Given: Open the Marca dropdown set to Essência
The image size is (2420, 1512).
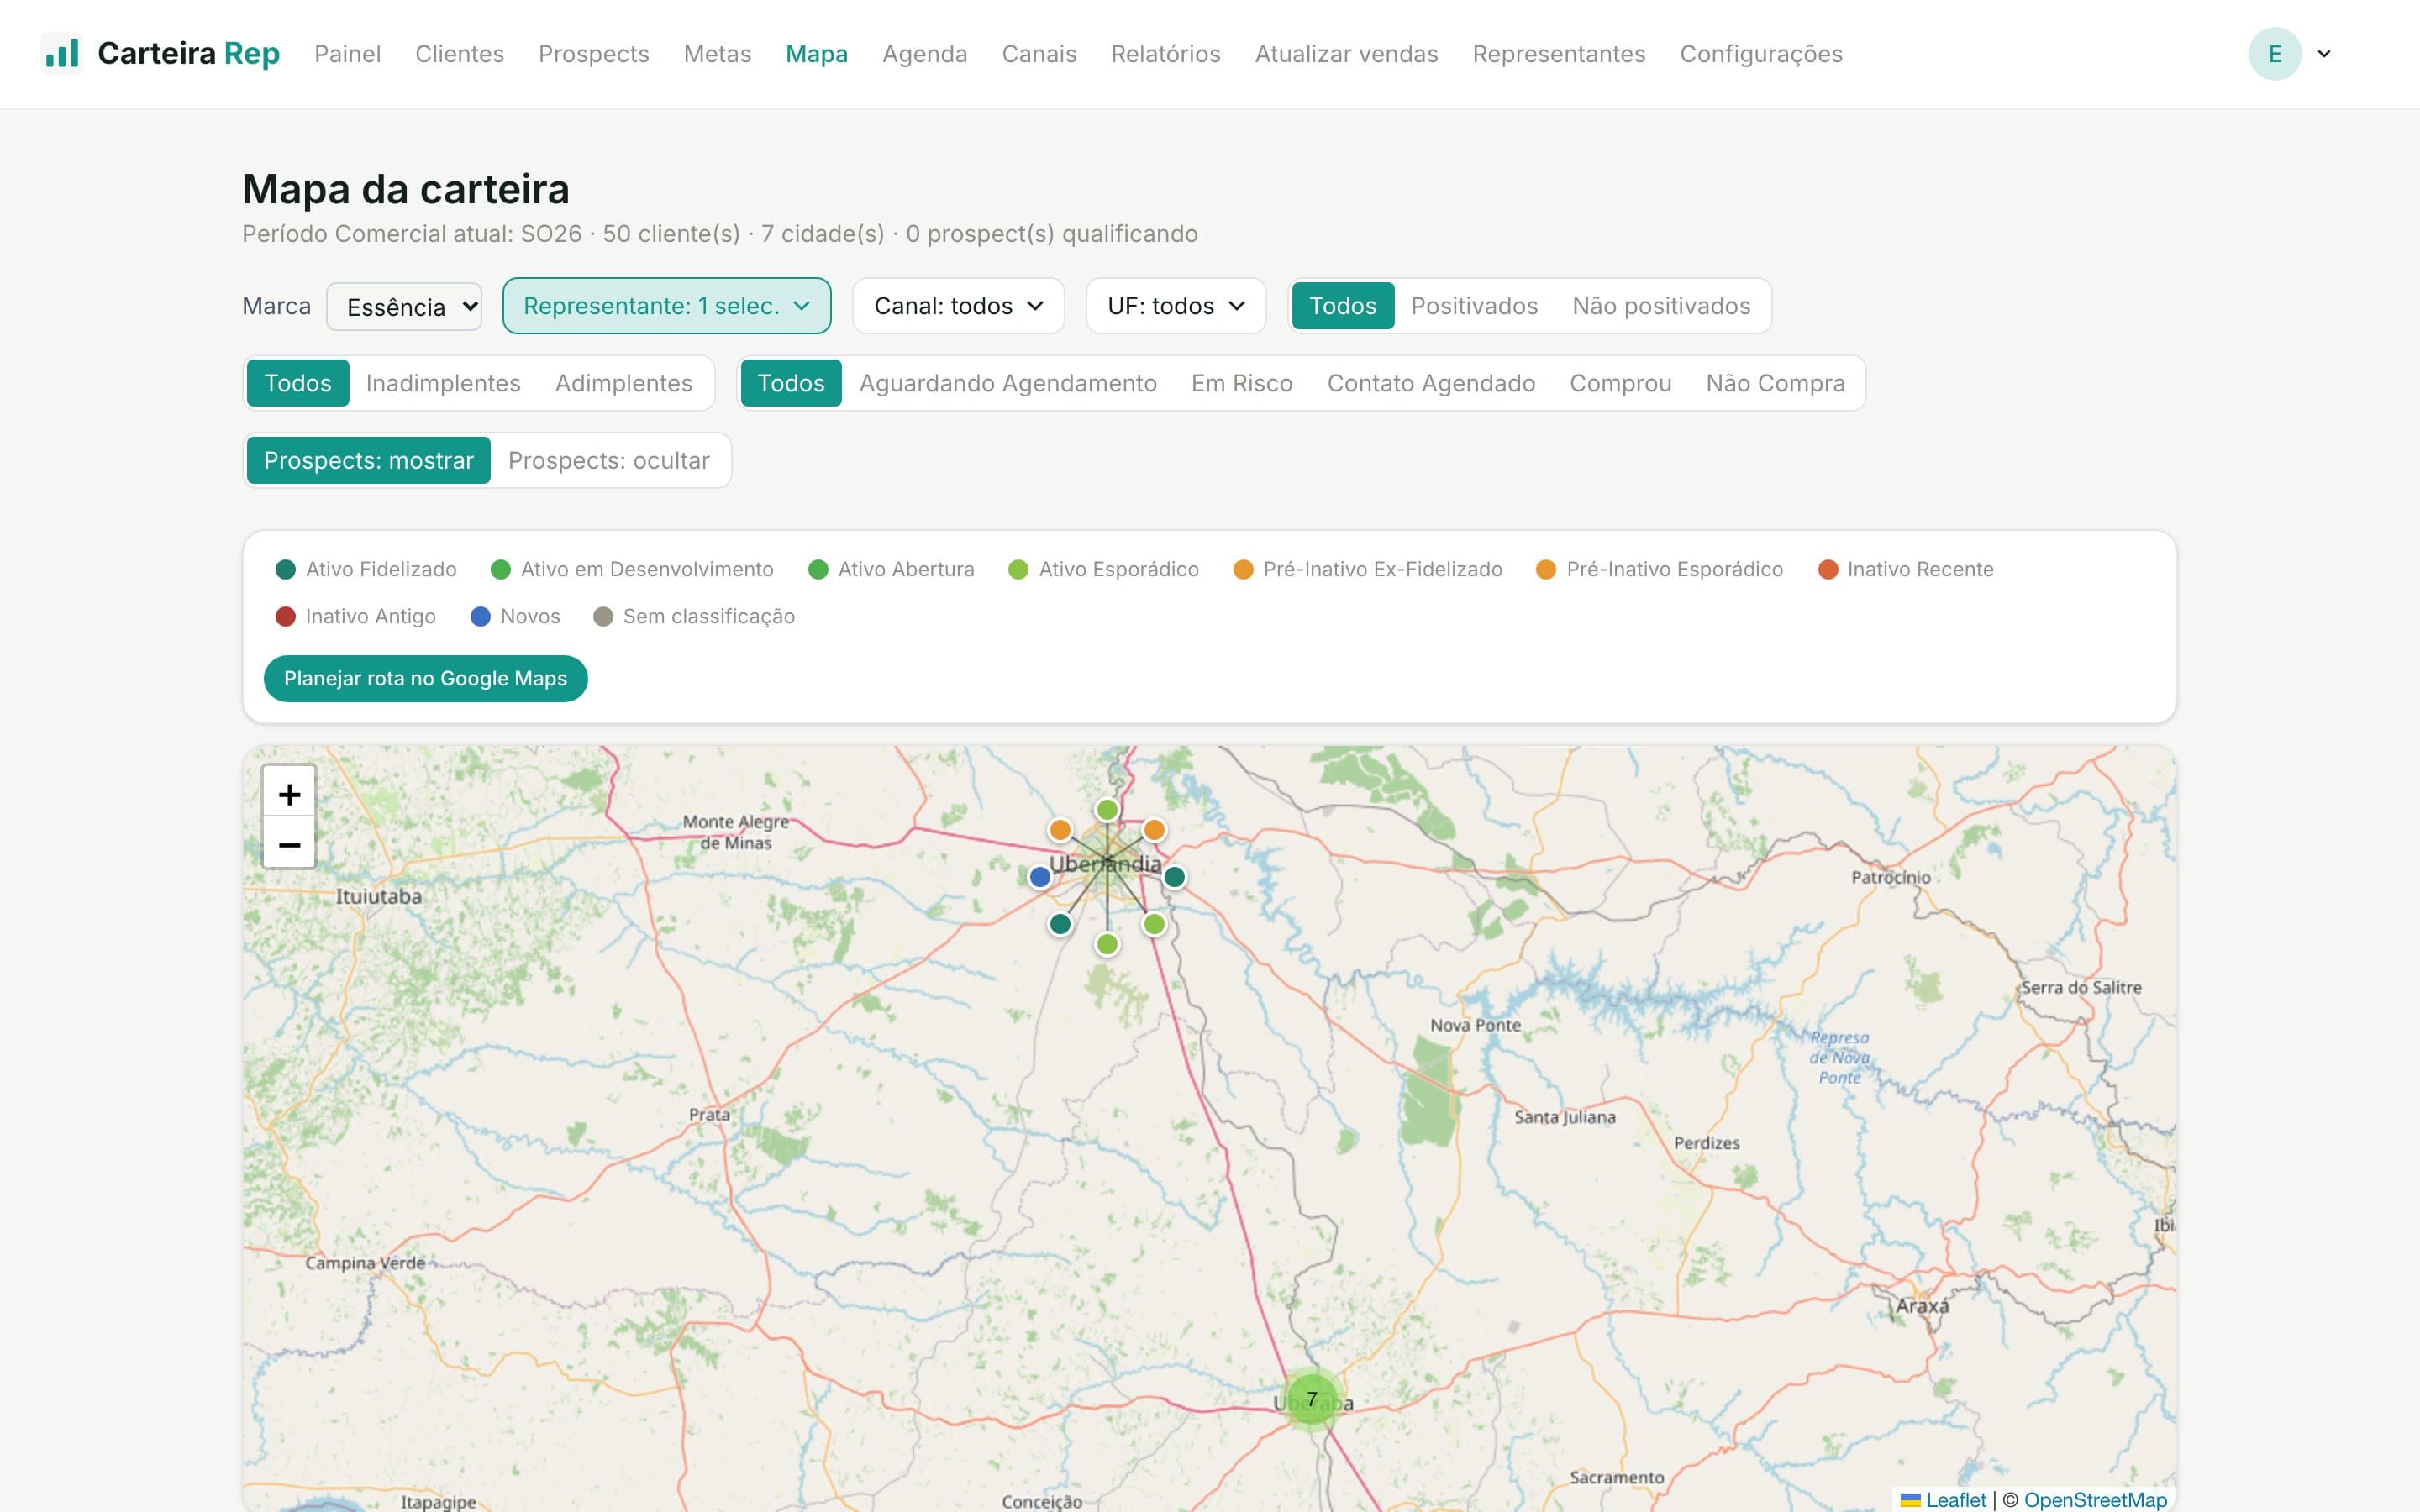Looking at the screenshot, I should pyautogui.click(x=404, y=306).
